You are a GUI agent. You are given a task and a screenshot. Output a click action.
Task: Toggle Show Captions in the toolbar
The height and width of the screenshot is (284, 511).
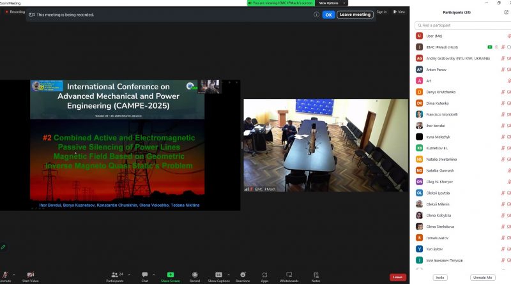tap(218, 274)
